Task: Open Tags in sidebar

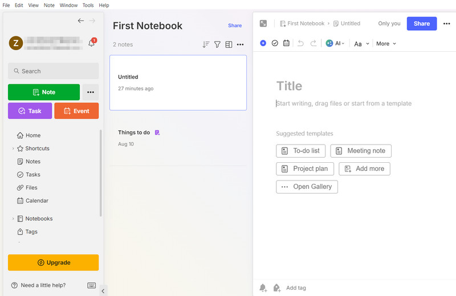Action: 27,232
